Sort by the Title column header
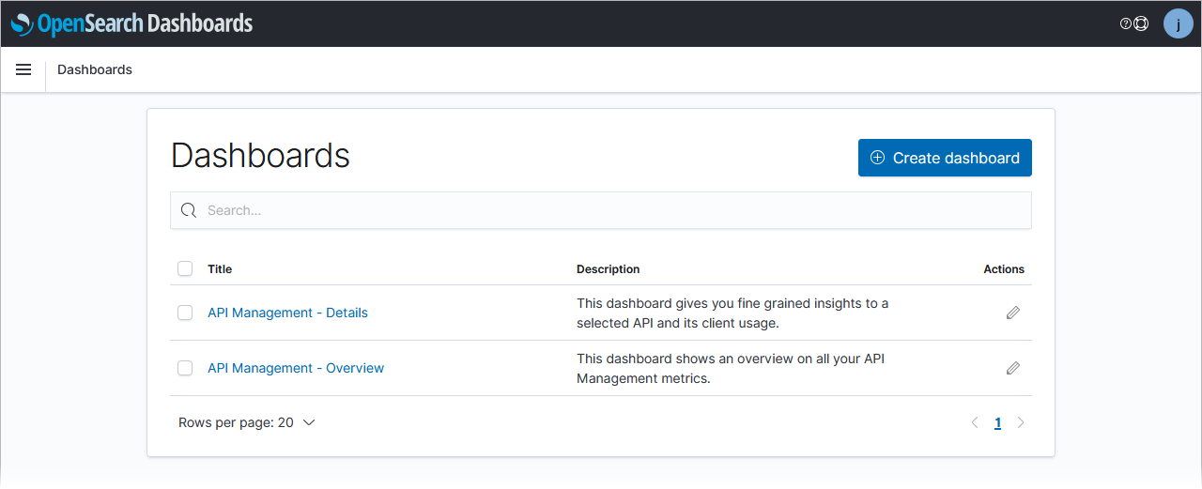The width and height of the screenshot is (1202, 489). (x=220, y=269)
